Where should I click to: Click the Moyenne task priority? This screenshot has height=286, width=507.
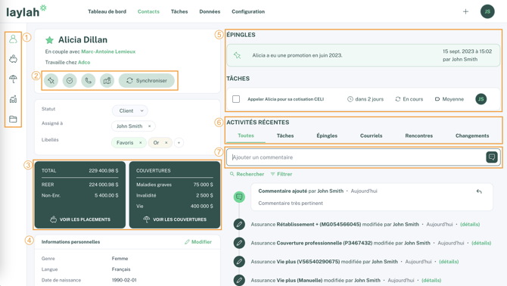pos(449,99)
